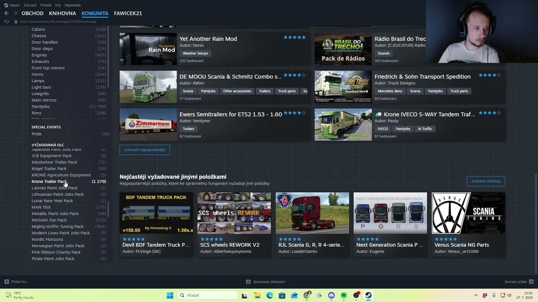
Task: Open the FAWICEK21 profile tab
Action: click(128, 13)
